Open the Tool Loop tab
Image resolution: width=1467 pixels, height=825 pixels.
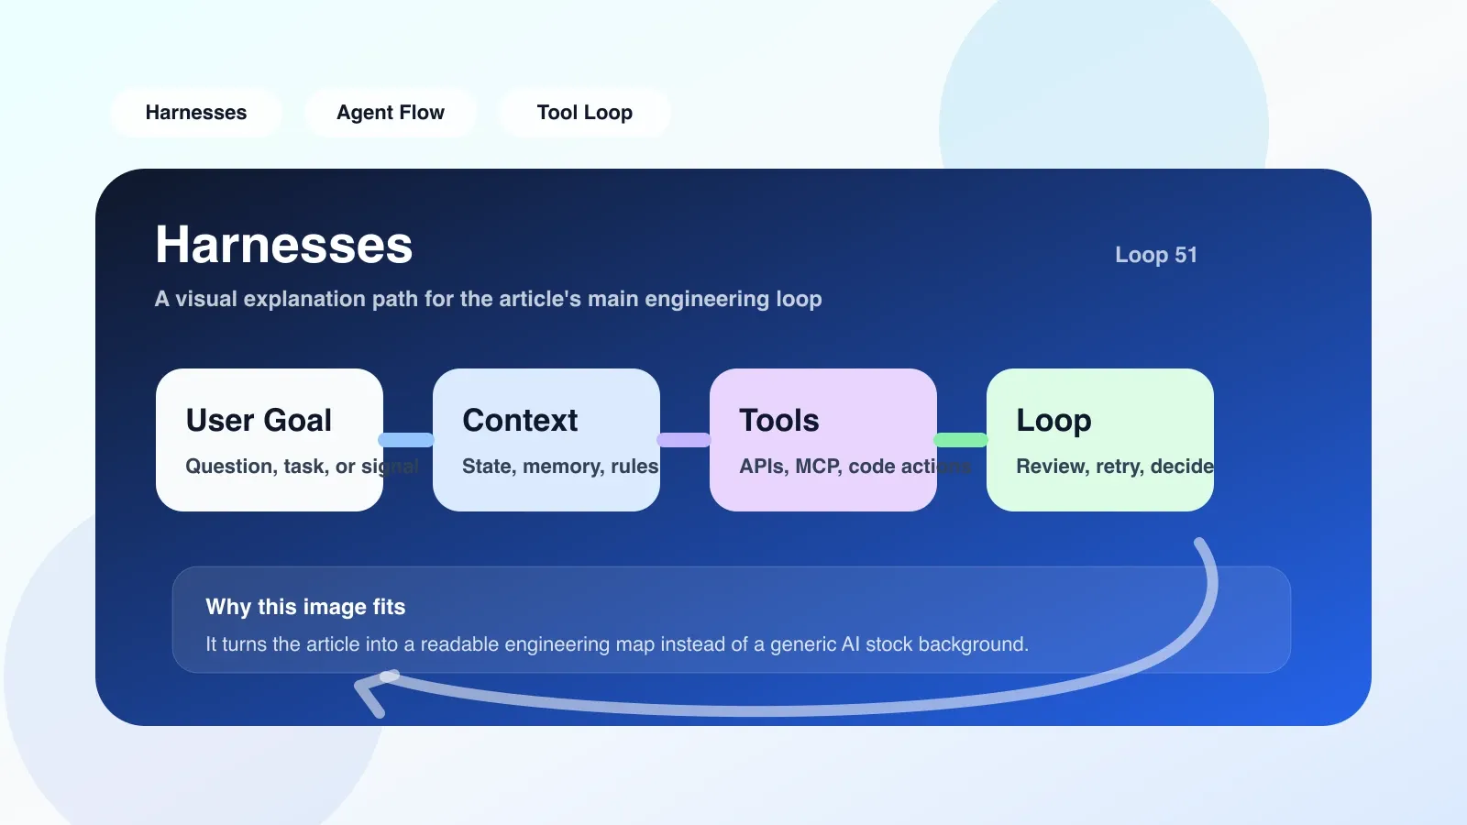(x=584, y=113)
